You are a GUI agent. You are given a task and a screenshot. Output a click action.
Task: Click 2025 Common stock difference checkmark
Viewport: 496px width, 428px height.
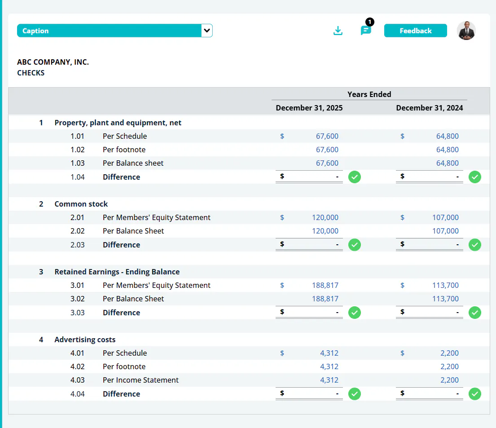(x=355, y=245)
